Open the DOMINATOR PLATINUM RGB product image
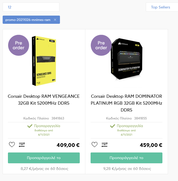 click(127, 59)
